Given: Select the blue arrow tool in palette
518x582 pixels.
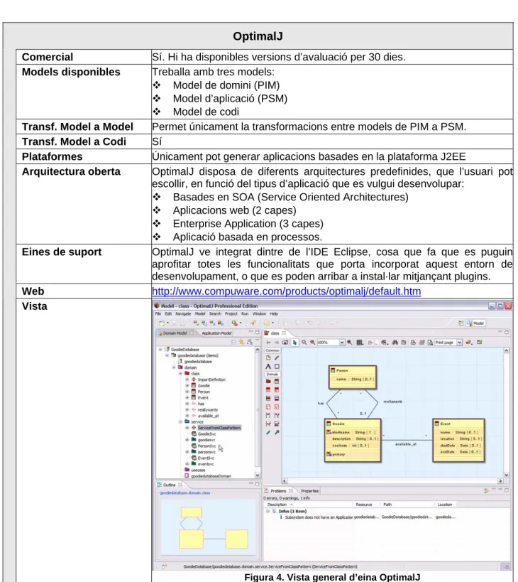Looking at the screenshot, I should pos(277,433).
